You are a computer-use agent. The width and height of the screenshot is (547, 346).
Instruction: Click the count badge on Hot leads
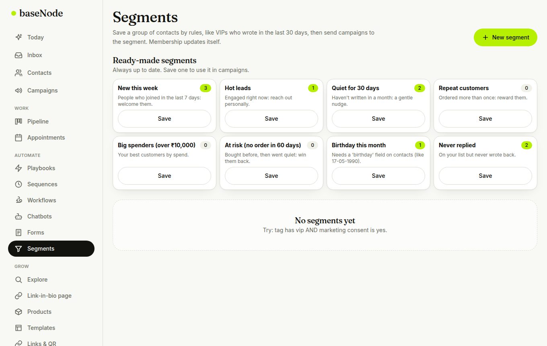click(x=313, y=88)
